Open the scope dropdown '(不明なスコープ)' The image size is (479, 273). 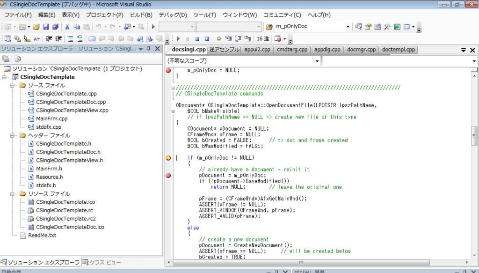coord(317,61)
